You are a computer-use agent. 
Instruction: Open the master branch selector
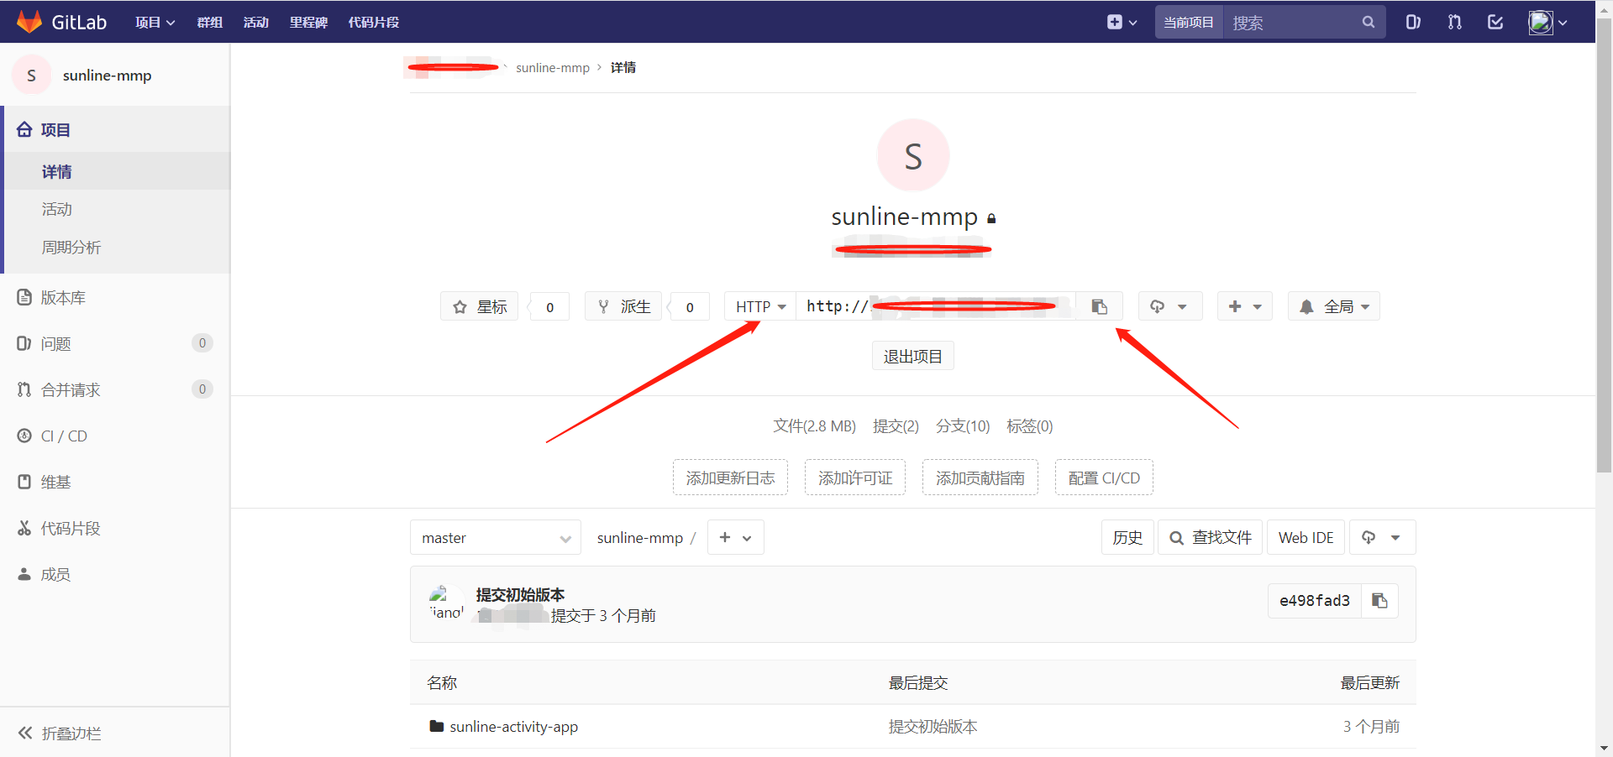tap(496, 538)
